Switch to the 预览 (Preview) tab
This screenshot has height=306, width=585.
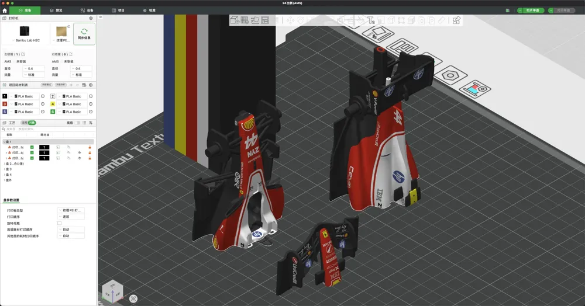click(x=56, y=11)
